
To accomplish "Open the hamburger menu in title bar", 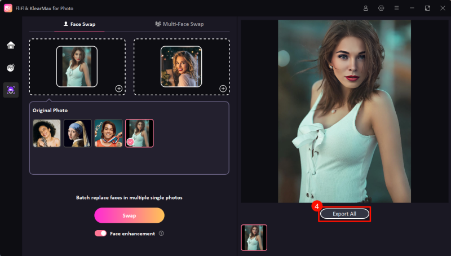I will tap(396, 8).
